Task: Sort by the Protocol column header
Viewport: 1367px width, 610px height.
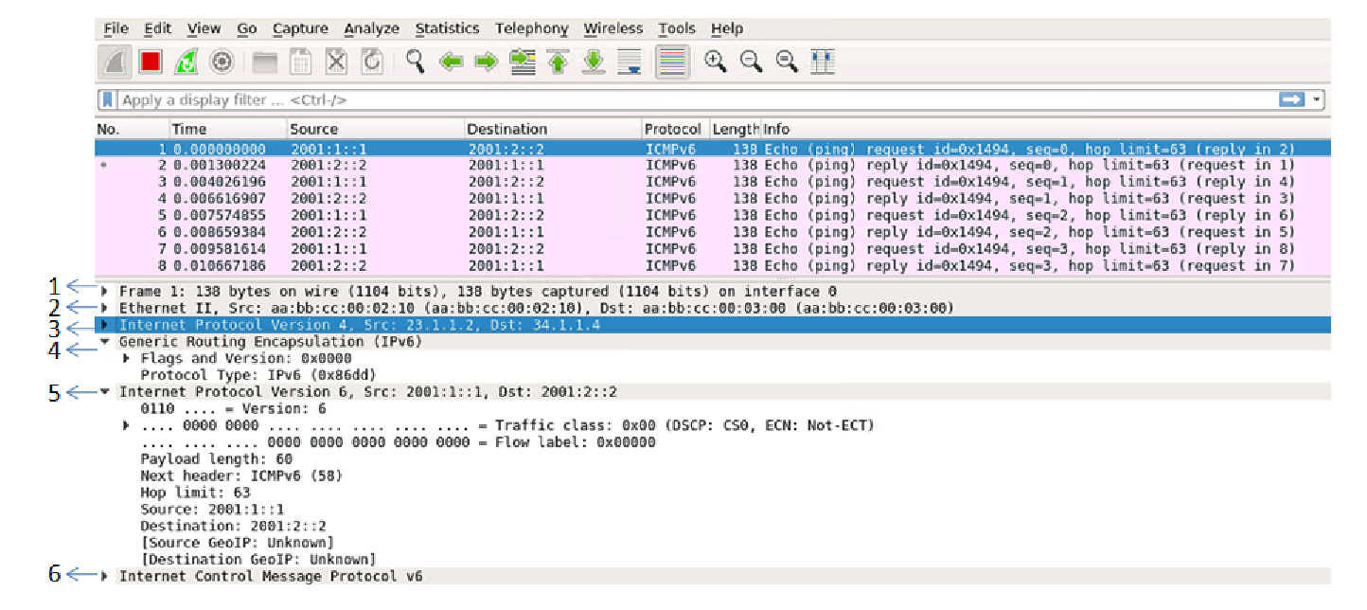Action: coord(675,129)
